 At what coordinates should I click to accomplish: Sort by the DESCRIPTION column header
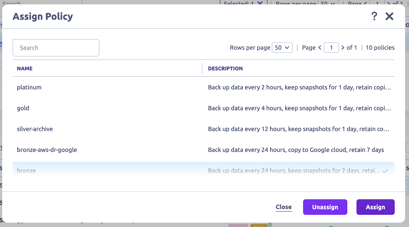[x=225, y=69]
